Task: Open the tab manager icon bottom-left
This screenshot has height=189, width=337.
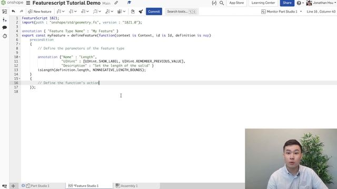Action: (x=5, y=186)
